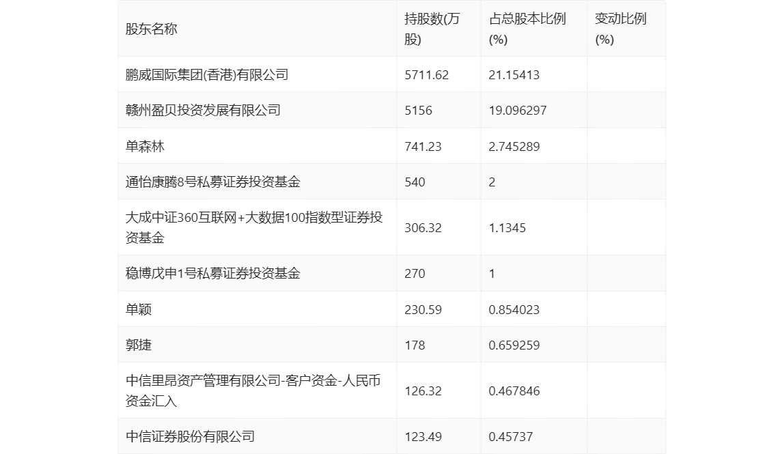
Task: Select the 230.59 shares value
Action: (x=423, y=309)
